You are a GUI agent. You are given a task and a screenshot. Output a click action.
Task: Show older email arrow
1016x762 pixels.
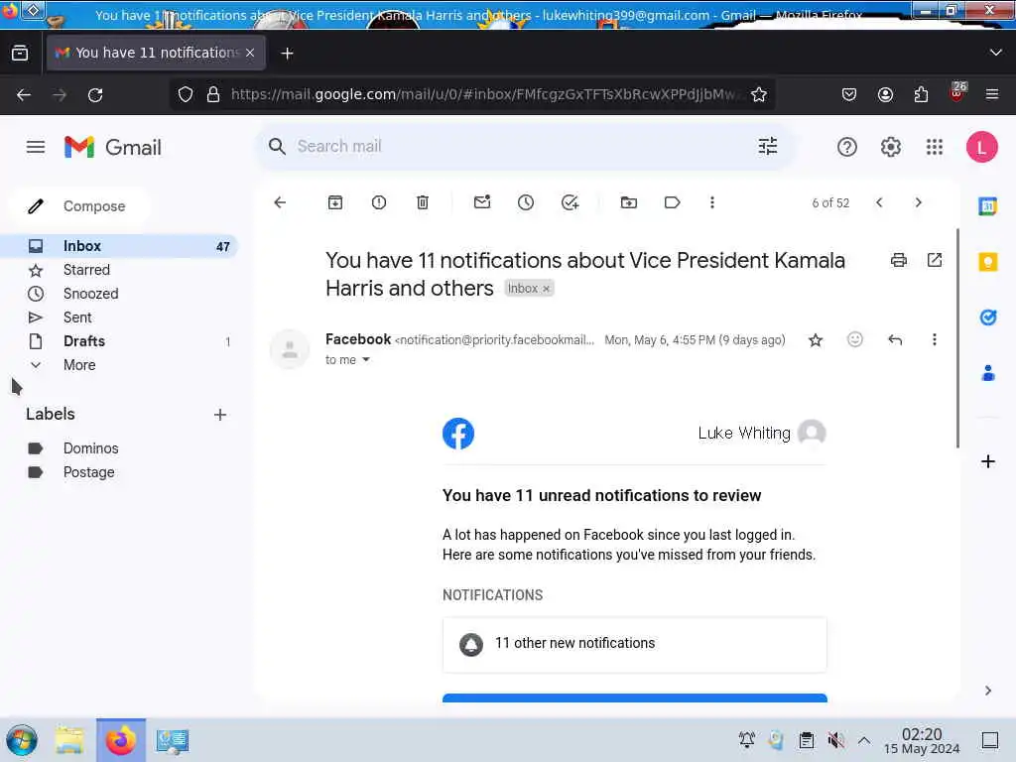click(918, 202)
